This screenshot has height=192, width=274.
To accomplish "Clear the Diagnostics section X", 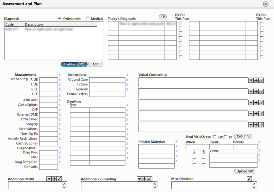I will (x=60, y=148).
